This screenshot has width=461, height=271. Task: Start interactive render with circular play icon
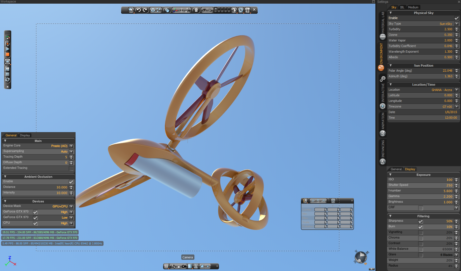pyautogui.click(x=8, y=43)
